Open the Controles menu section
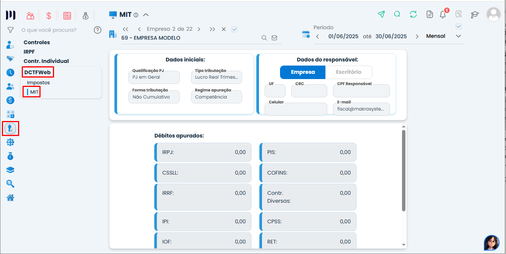Screen dimensions: 506x254 click(37, 42)
